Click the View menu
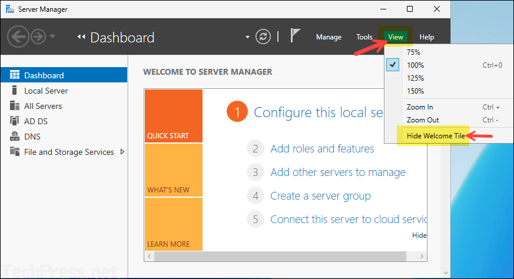The height and width of the screenshot is (279, 514). [395, 37]
